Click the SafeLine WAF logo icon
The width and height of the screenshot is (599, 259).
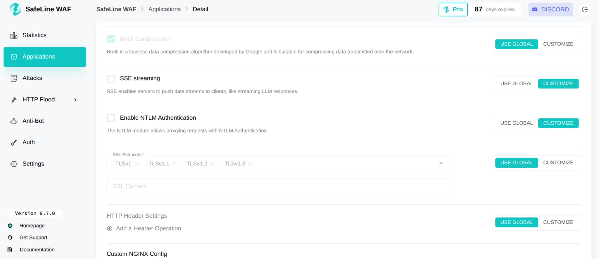[15, 9]
